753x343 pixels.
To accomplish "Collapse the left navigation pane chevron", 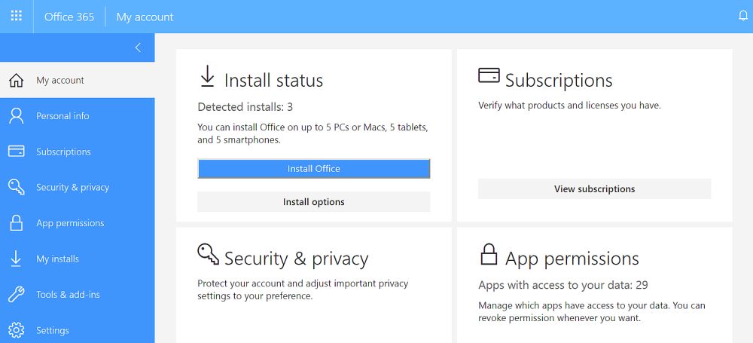I will (x=138, y=47).
